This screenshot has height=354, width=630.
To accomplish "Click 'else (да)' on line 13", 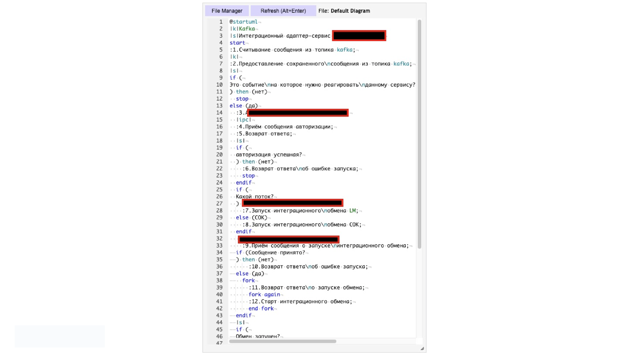I will coord(244,106).
